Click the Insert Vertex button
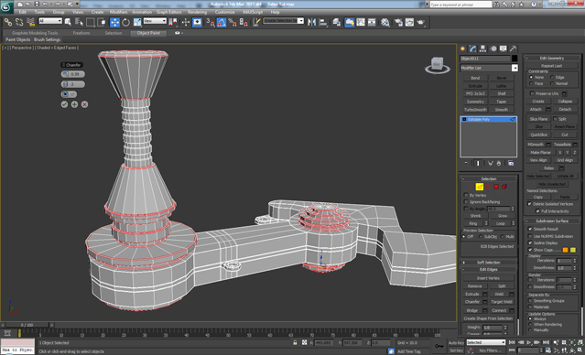Screen dimensions: 585x355 coord(488,278)
